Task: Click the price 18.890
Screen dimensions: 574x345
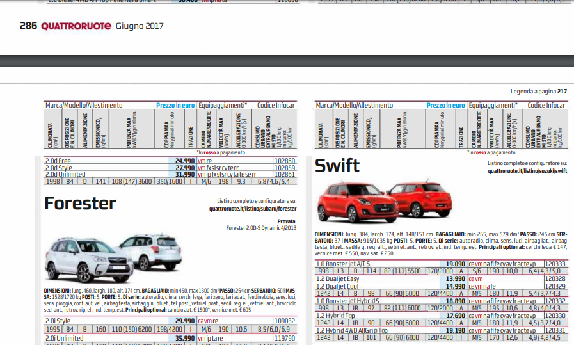Action: pos(456,301)
